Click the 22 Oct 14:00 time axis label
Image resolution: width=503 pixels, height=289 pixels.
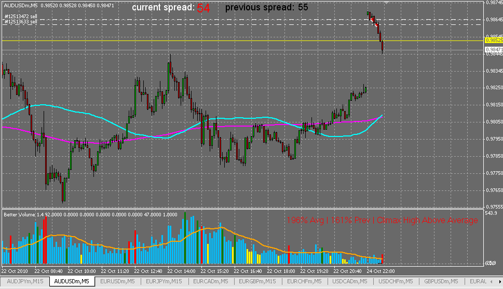[181, 271]
